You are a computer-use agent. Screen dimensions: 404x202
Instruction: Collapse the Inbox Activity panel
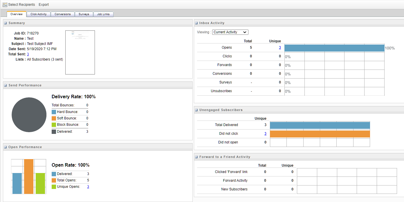196,23
